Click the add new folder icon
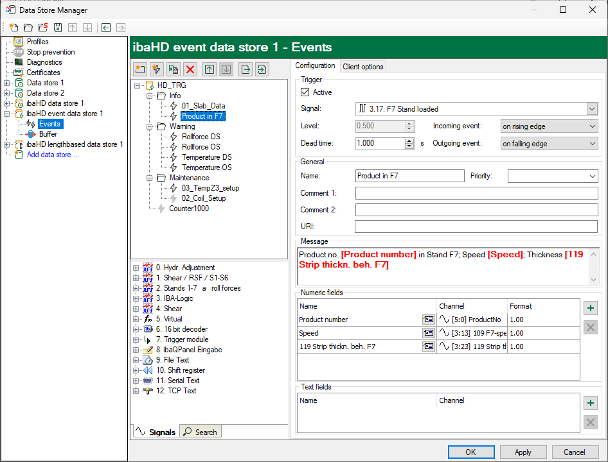The height and width of the screenshot is (462, 608). (x=139, y=69)
